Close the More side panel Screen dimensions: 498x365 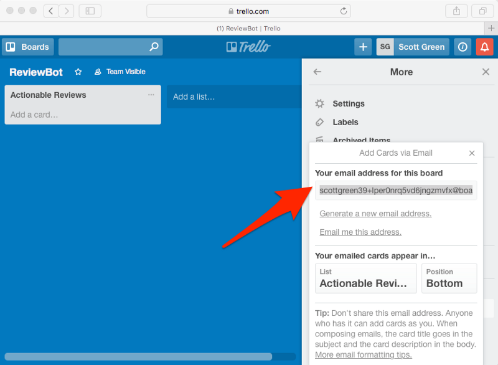(x=486, y=72)
